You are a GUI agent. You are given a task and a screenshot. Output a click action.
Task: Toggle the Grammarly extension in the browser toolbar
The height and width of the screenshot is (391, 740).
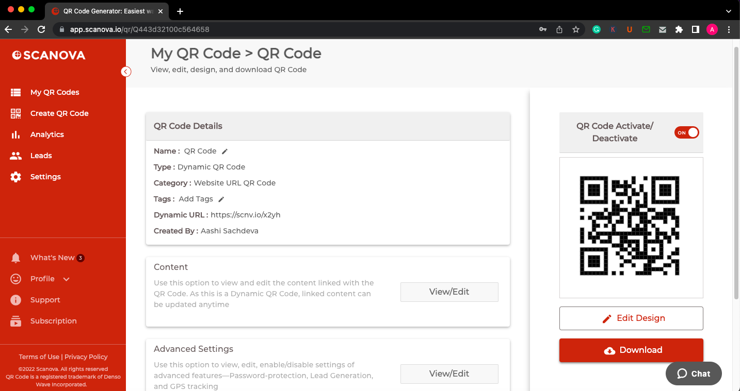pos(597,29)
